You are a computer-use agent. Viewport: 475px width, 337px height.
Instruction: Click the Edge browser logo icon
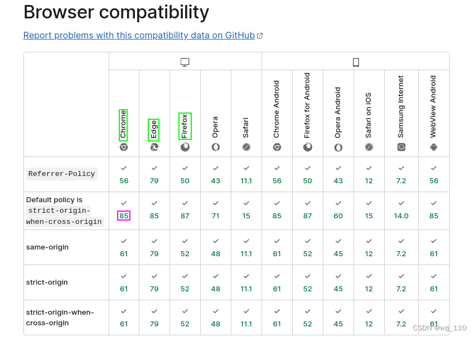pos(154,147)
